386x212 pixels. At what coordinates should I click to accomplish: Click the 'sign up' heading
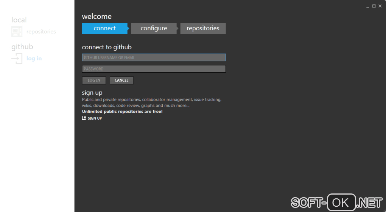coord(92,93)
